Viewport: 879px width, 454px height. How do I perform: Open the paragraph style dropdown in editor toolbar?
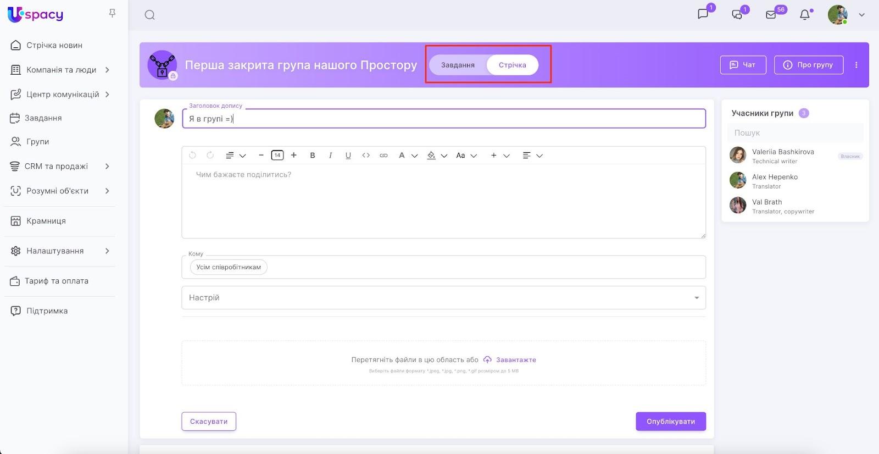235,156
